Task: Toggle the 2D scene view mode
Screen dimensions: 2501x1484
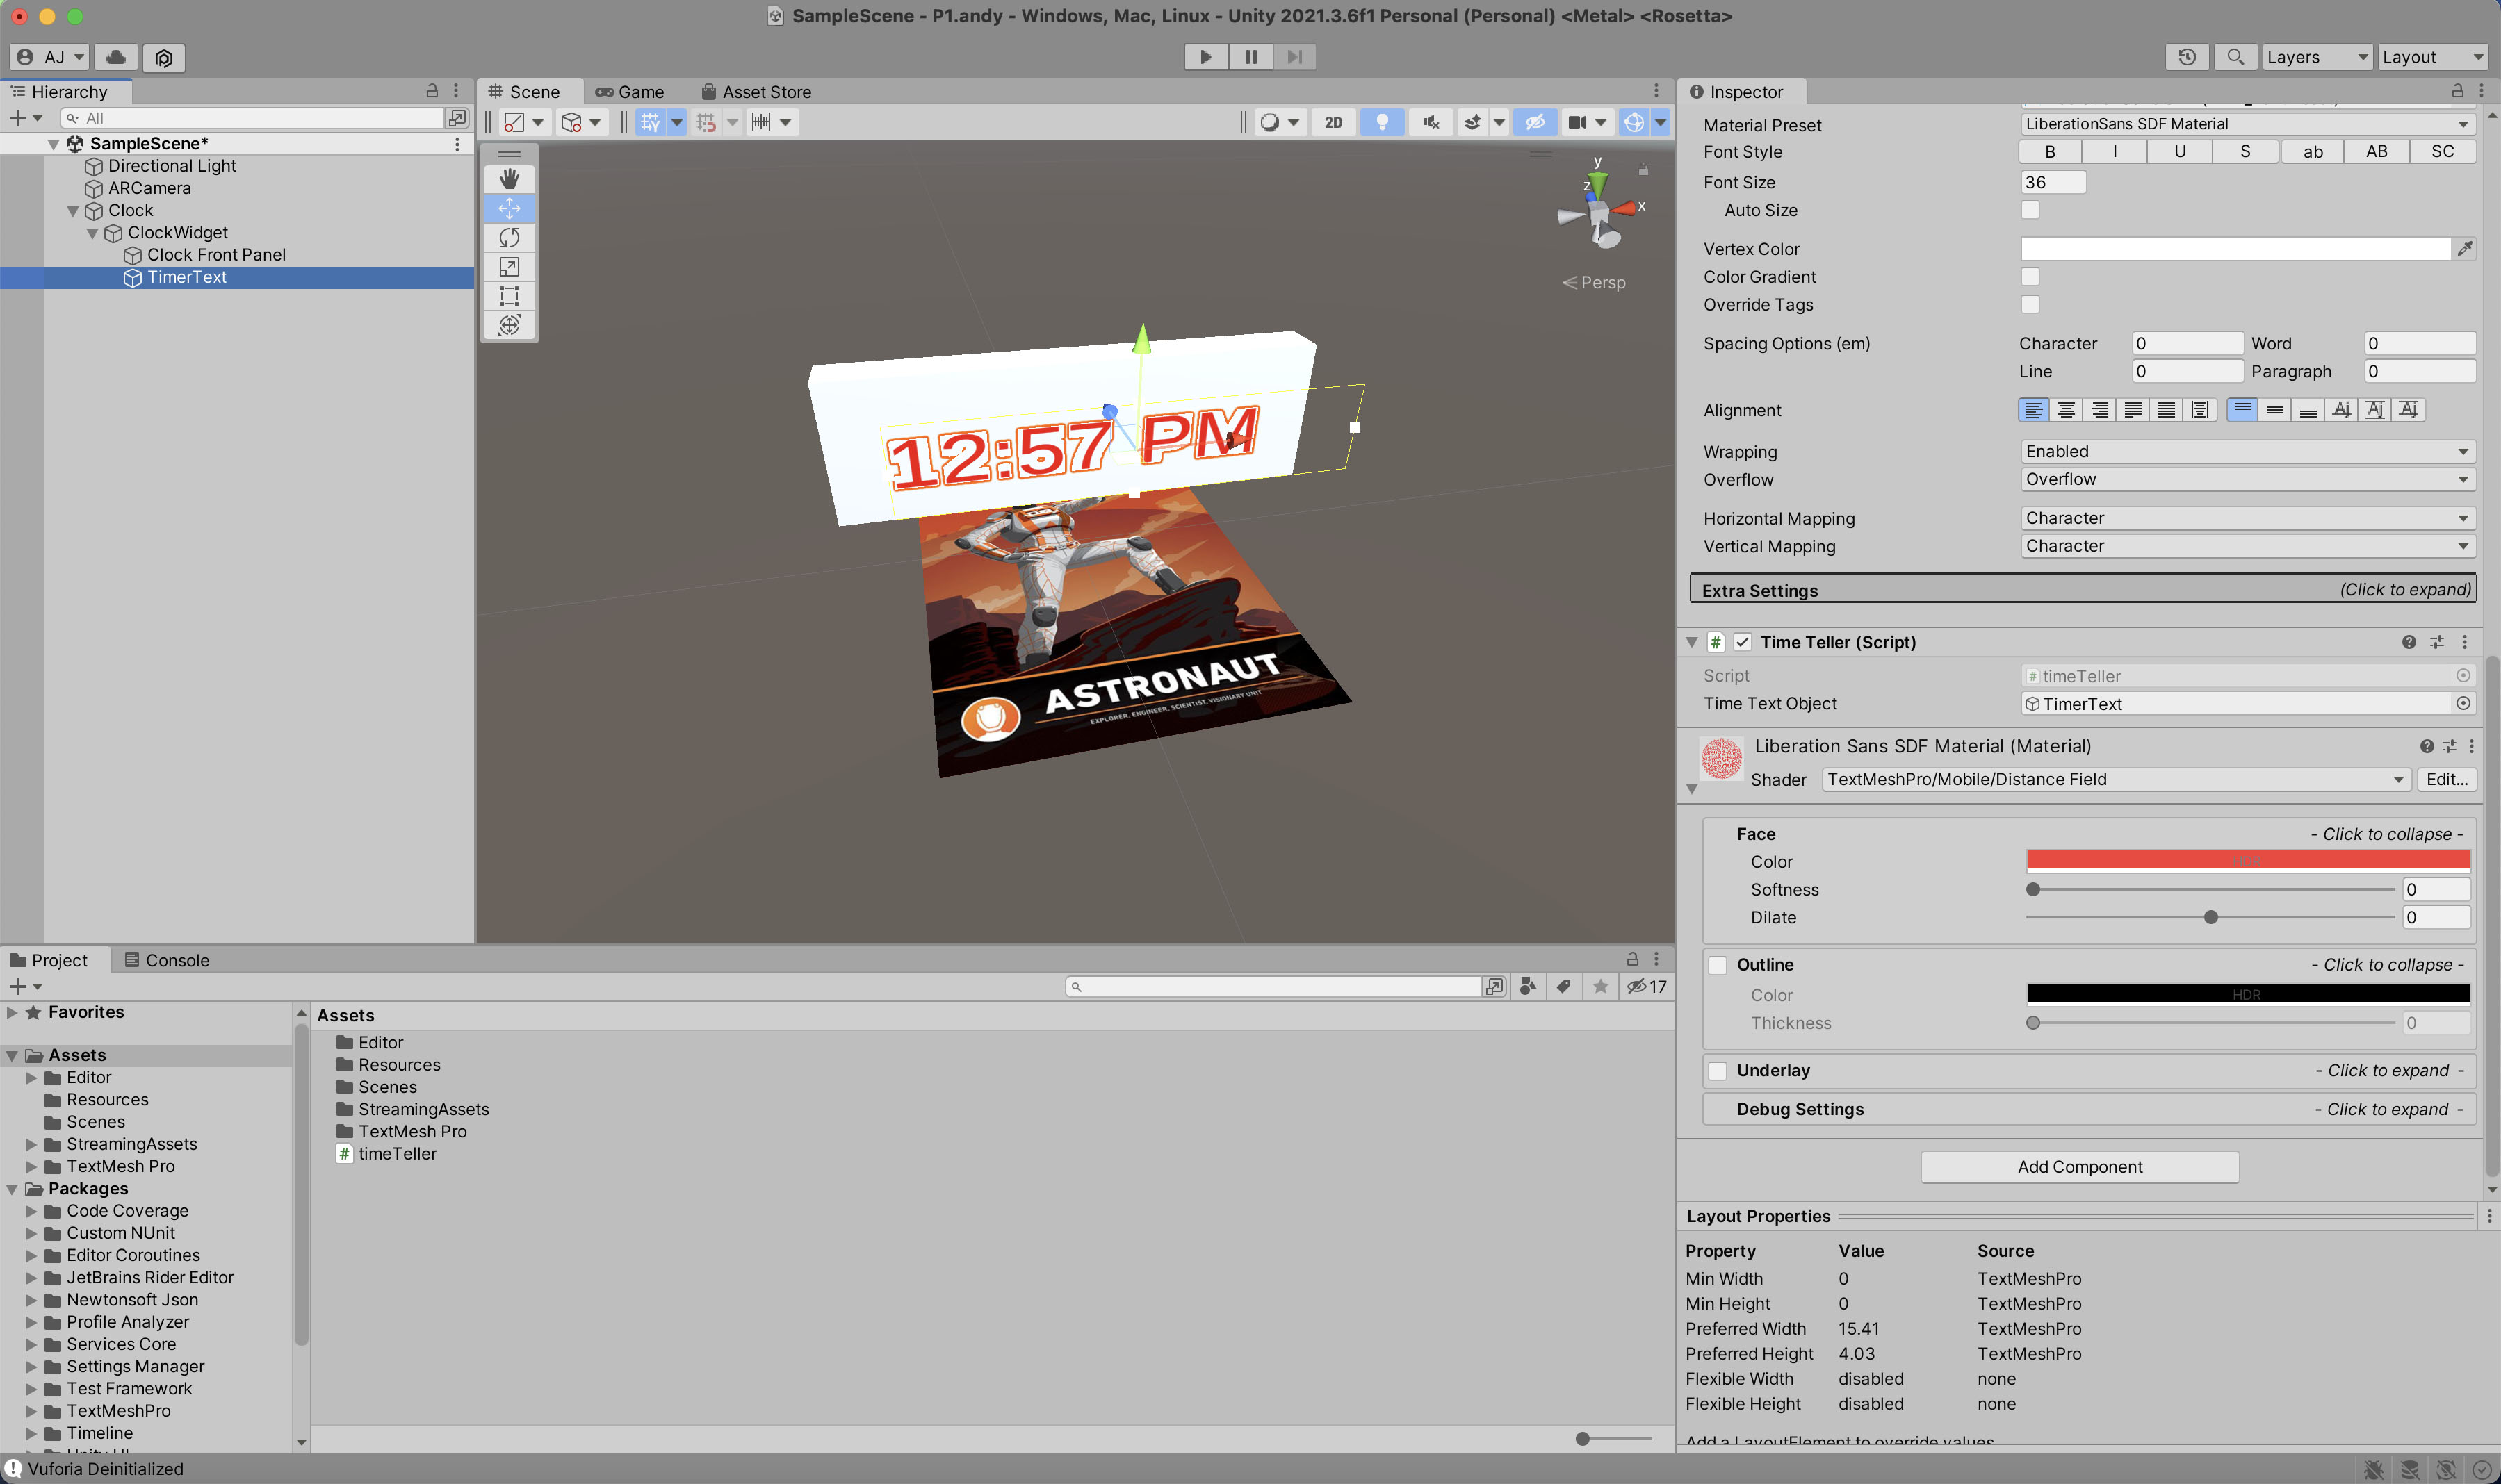Action: (x=1333, y=122)
